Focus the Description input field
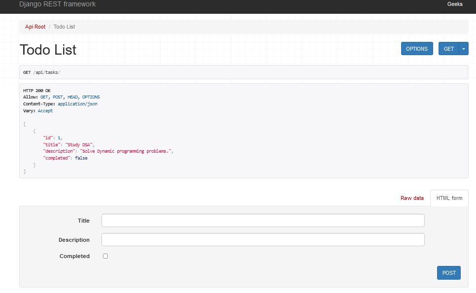 click(263, 240)
